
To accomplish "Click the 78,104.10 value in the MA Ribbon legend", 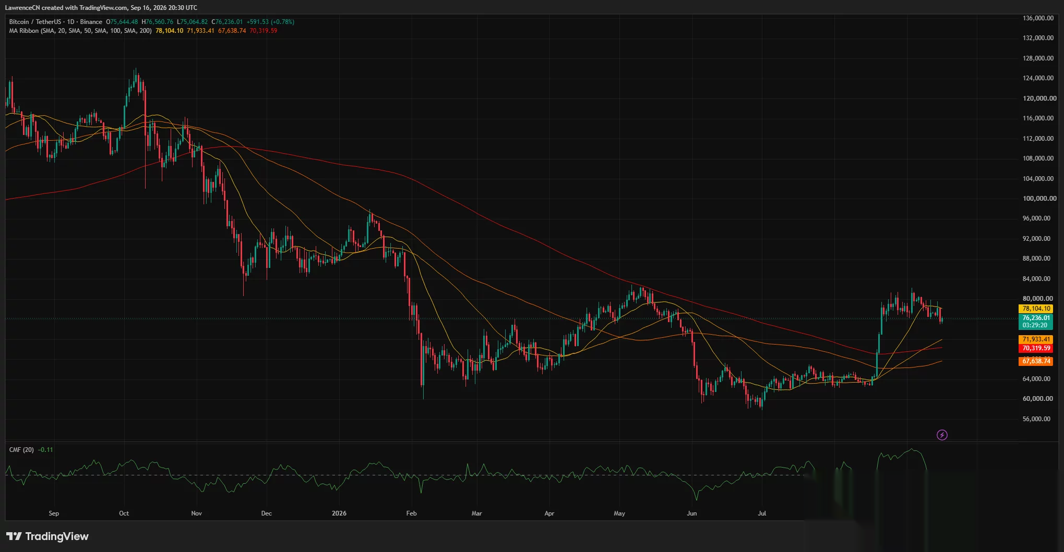I will point(169,31).
